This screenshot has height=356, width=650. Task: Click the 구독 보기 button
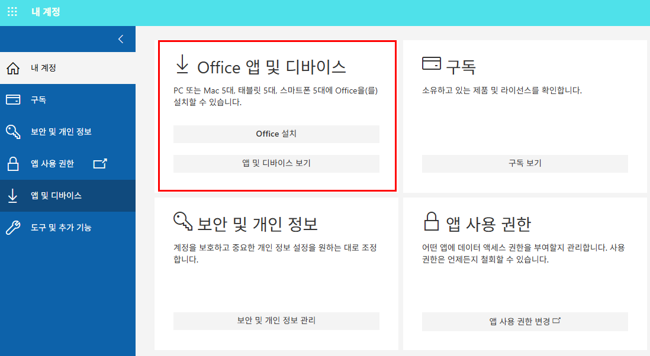pyautogui.click(x=525, y=163)
